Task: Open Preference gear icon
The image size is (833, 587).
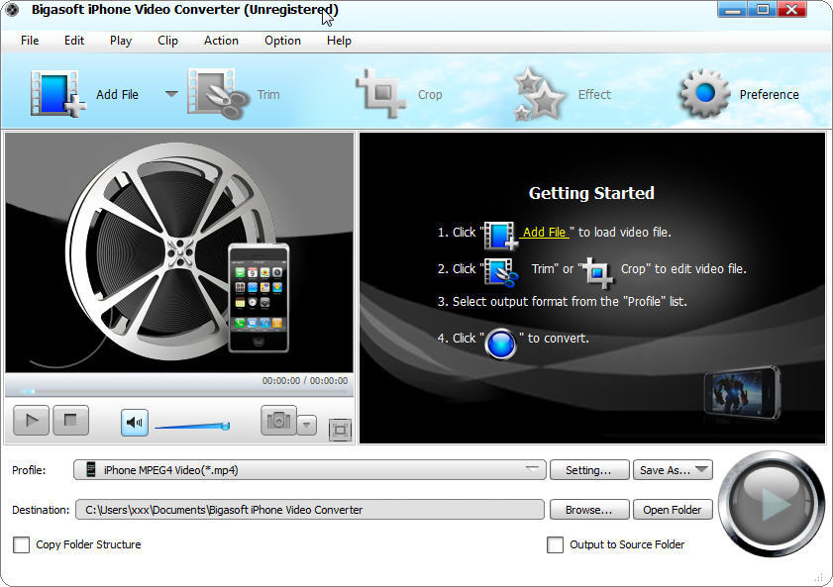Action: [x=705, y=93]
